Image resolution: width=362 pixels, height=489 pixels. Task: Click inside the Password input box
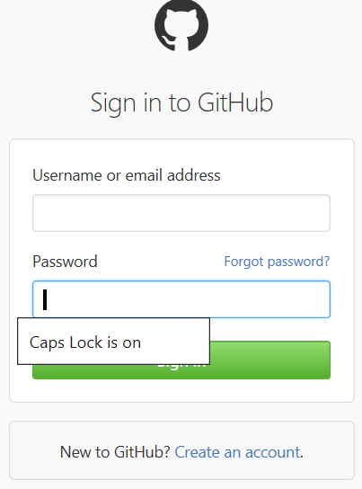click(181, 299)
